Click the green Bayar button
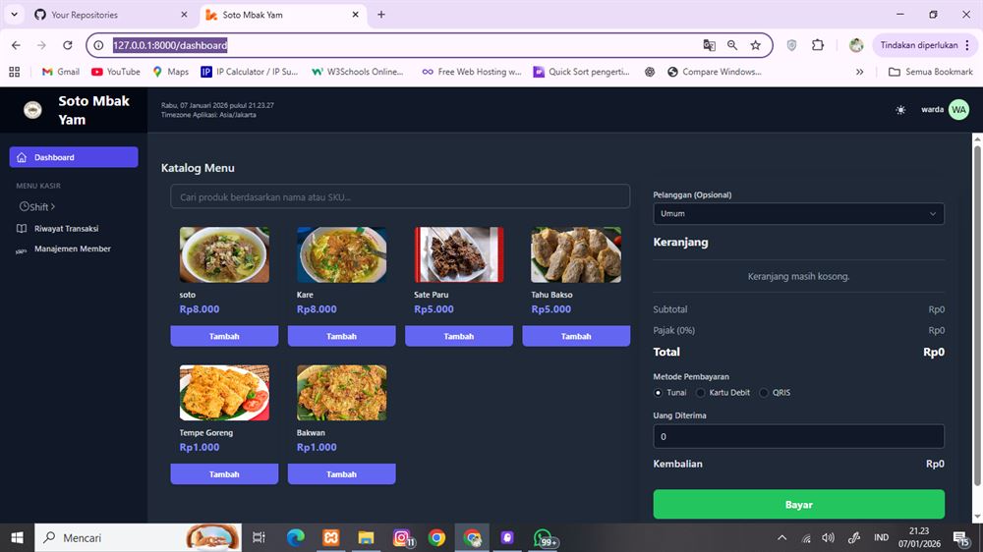 pyautogui.click(x=798, y=505)
